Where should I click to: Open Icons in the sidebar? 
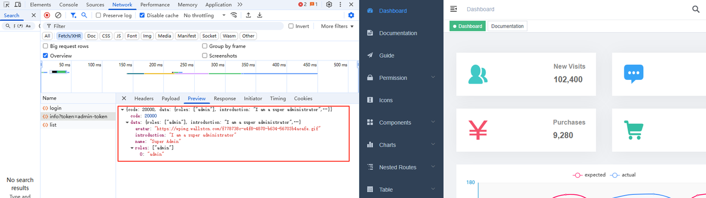point(401,100)
